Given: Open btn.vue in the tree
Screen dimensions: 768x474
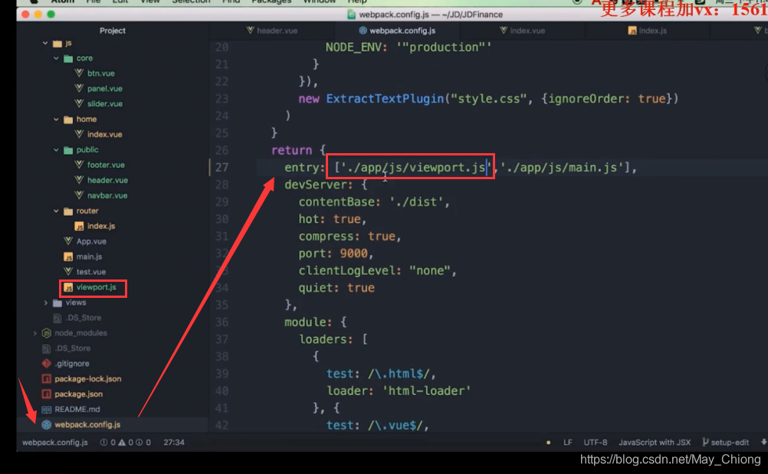Looking at the screenshot, I should click(x=101, y=74).
